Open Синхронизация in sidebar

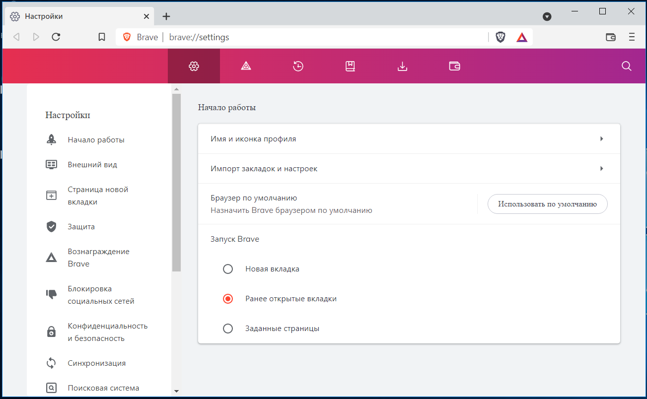[x=97, y=363]
